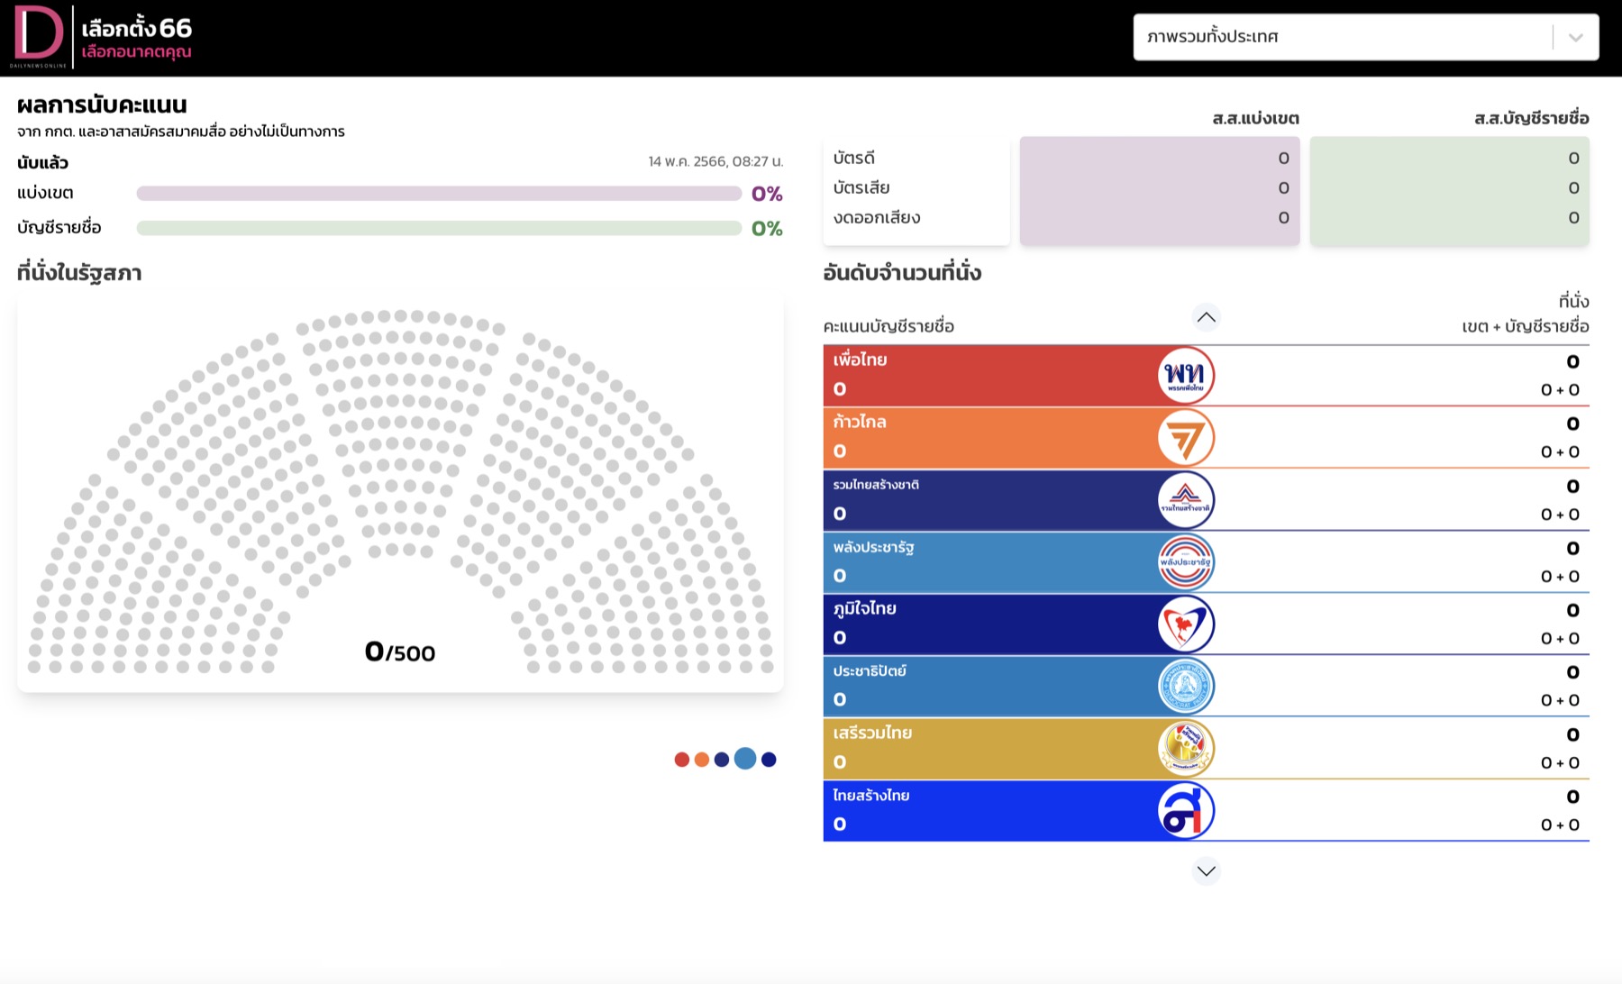Click the ส.ส.บัญชีรายชื่อ column header
This screenshot has width=1622, height=984.
pos(1531,118)
